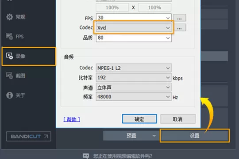Open the 比特率 192 kbps dropdown
The image size is (239, 159).
pyautogui.click(x=134, y=78)
